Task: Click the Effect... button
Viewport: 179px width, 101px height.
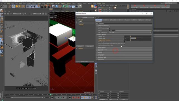Action: click(80, 46)
